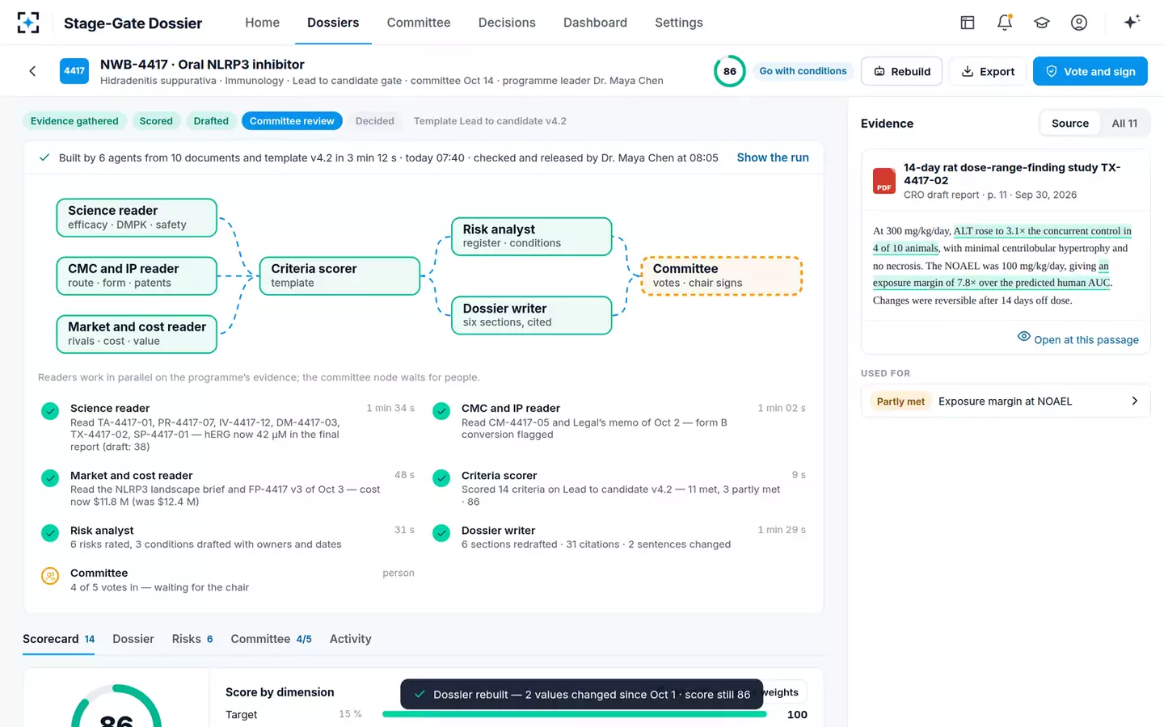Select the Risk analyst pipeline node
Screen dimensions: 1164x727
[531, 236]
